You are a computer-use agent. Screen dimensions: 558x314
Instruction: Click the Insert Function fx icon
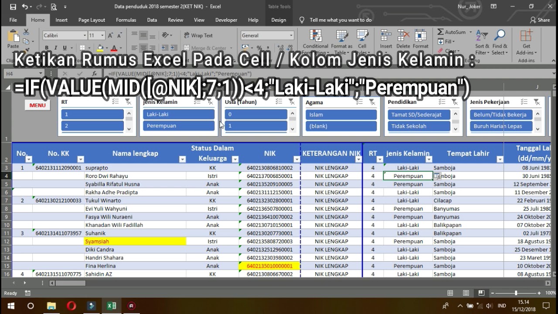tap(94, 74)
